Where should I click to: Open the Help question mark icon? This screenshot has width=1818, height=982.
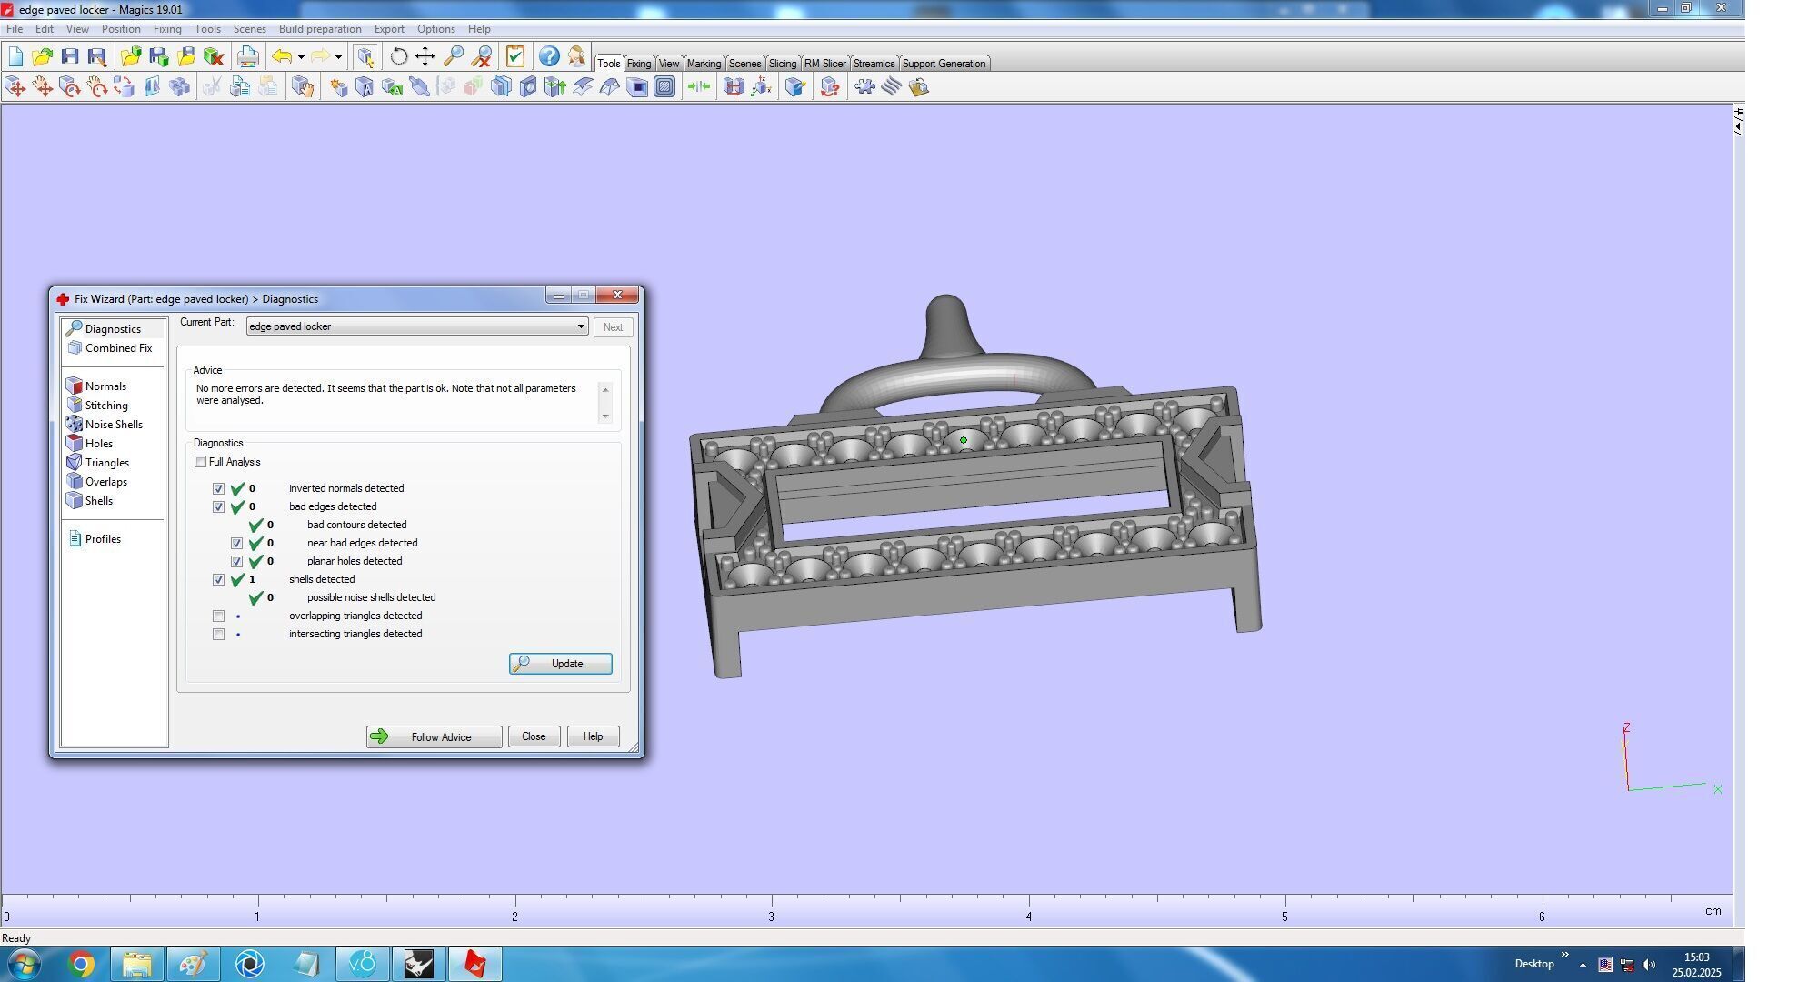tap(548, 56)
